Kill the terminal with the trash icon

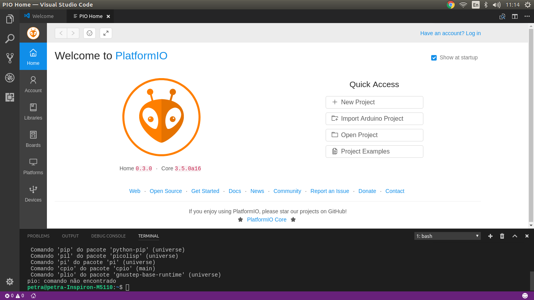[x=502, y=236]
